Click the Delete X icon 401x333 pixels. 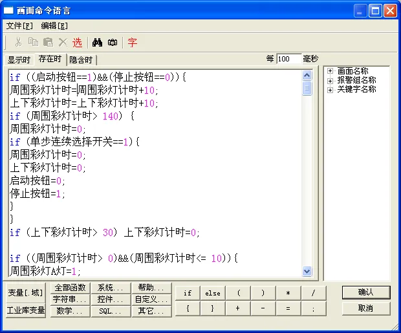(x=63, y=42)
